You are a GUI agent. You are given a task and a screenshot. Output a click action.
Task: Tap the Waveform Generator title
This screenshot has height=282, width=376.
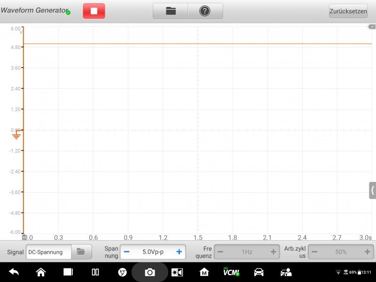pyautogui.click(x=34, y=10)
